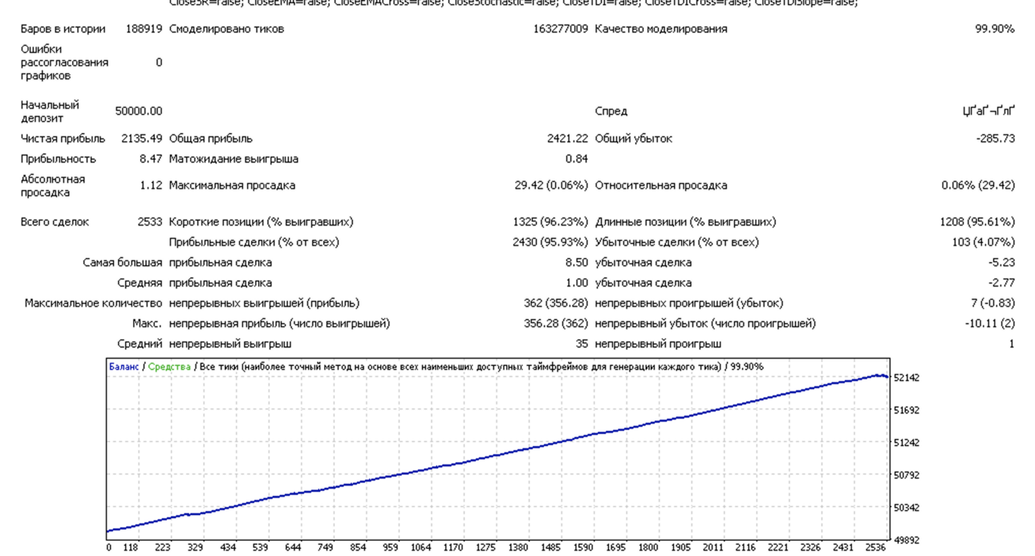Click the 50792 label on the chart axis
The width and height of the screenshot is (1035, 556).
(x=907, y=475)
